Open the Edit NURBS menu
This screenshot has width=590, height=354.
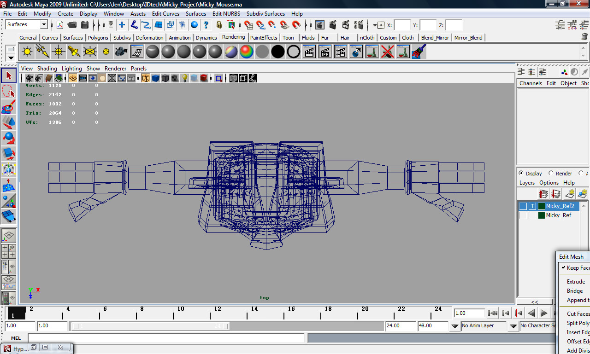pyautogui.click(x=226, y=14)
